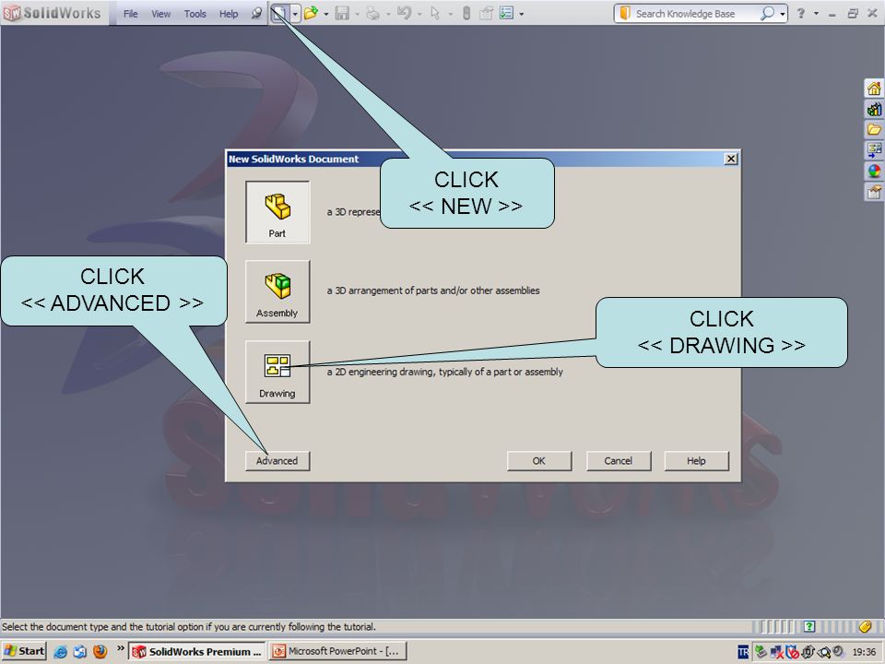Open SolidWorks Resources home task pane tab

pyautogui.click(x=874, y=89)
